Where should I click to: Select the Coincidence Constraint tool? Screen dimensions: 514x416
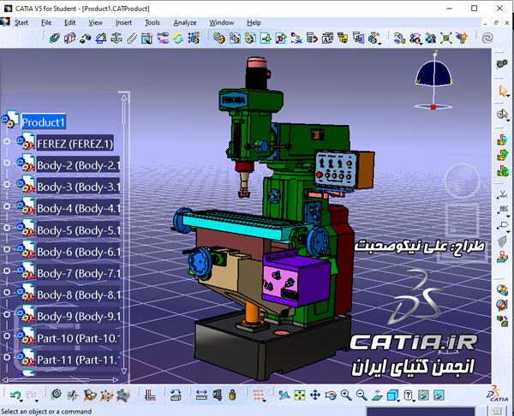coord(55,39)
